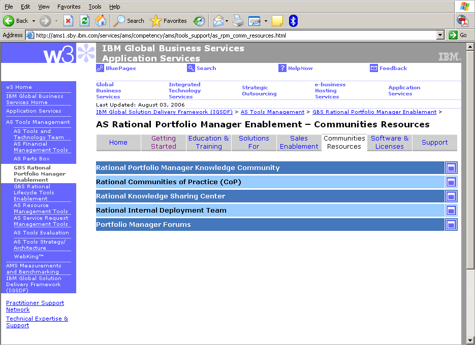Viewport: 475px width, 345px height.
Task: Open the Mail button dropdown arrow
Action: tap(227, 21)
